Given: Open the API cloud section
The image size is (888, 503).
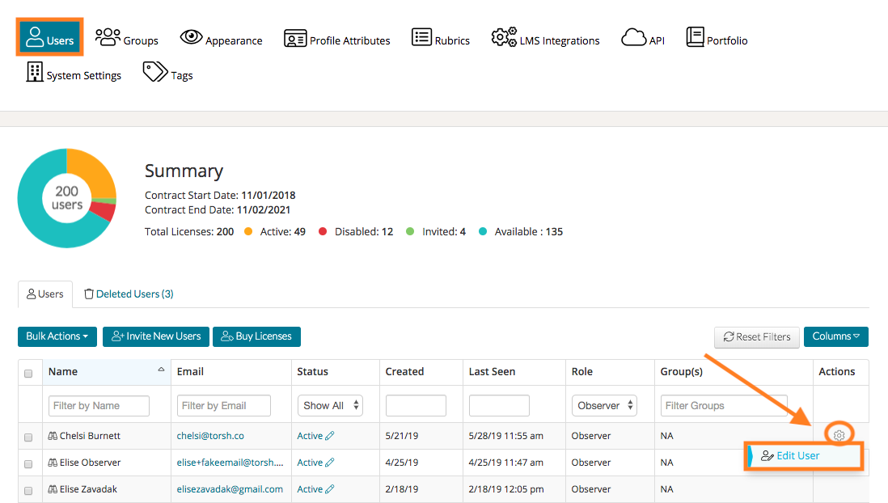Looking at the screenshot, I should 643,39.
